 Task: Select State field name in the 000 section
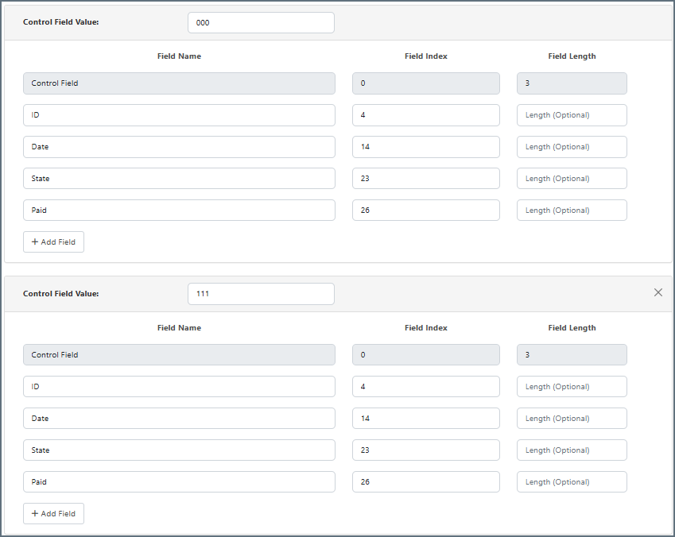(179, 179)
